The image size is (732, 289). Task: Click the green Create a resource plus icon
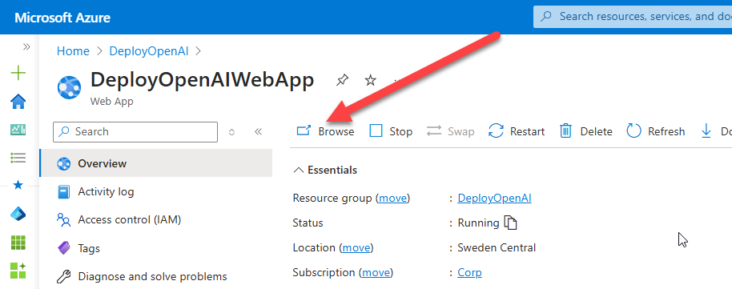[x=18, y=74]
